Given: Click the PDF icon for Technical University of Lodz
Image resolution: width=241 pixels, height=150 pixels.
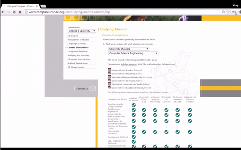Looking at the screenshot, I should (109, 84).
